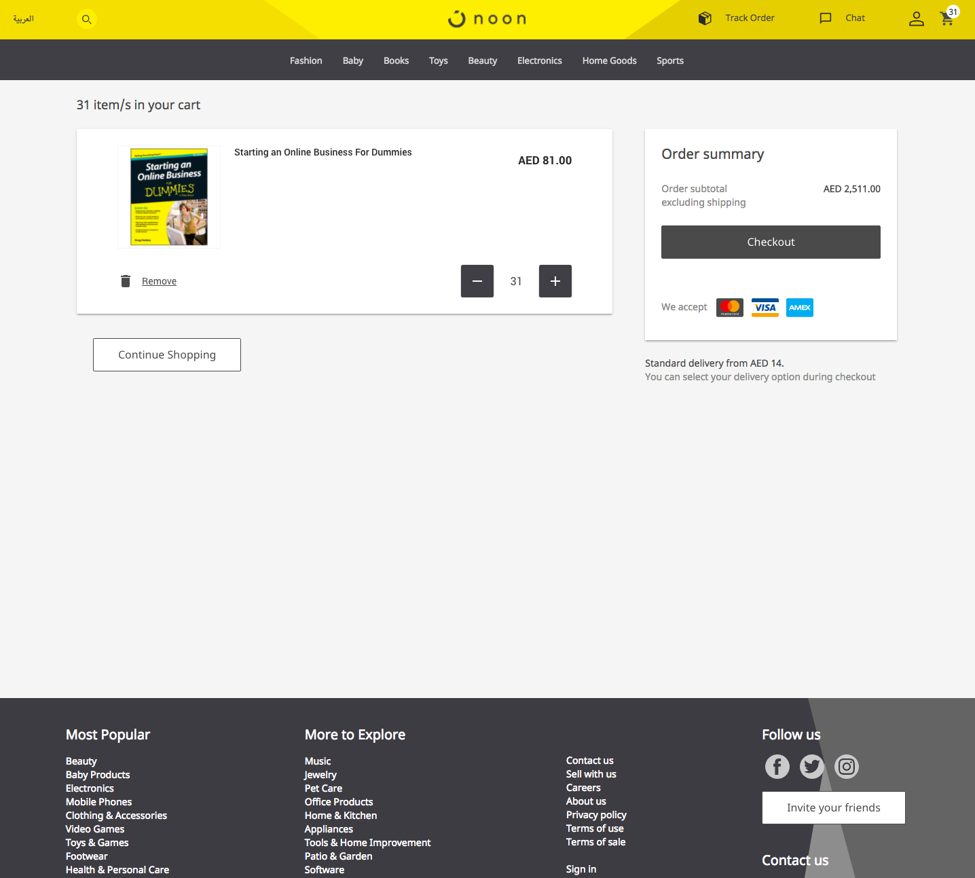This screenshot has height=878, width=975.
Task: Open the Beauty category menu
Action: [x=483, y=60]
